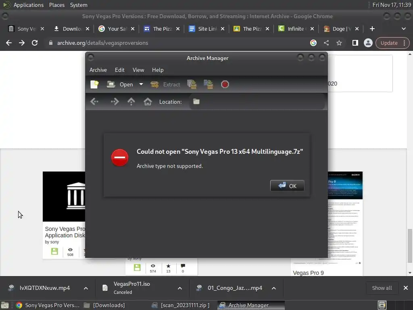Open the Help menu in Archive Manager

[158, 70]
